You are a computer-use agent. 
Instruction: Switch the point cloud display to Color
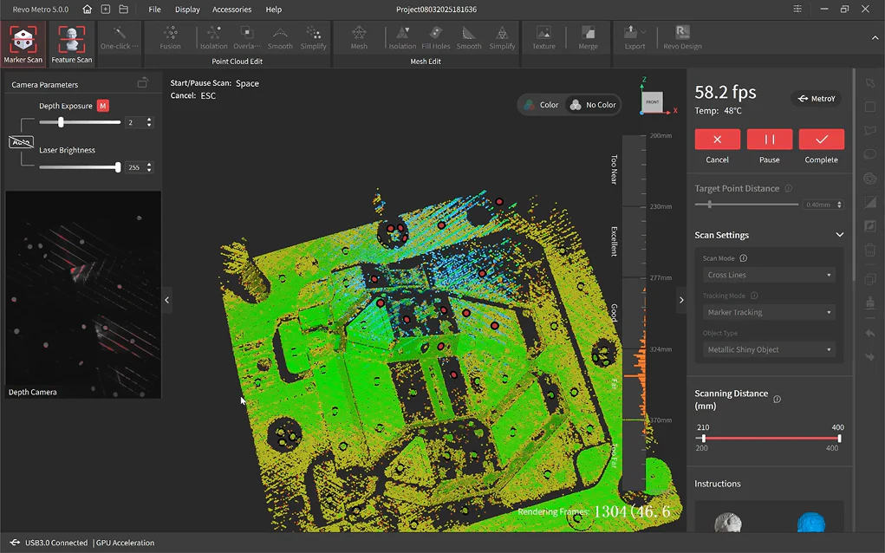(540, 105)
